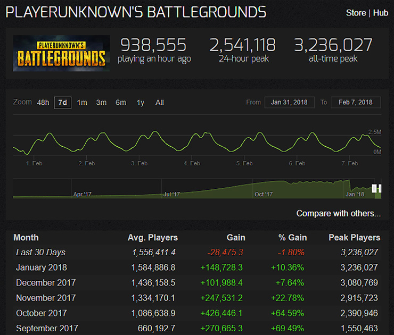This screenshot has height=335, width=394.
Task: Click the average players value 1,556,411.4
Action: (x=154, y=252)
